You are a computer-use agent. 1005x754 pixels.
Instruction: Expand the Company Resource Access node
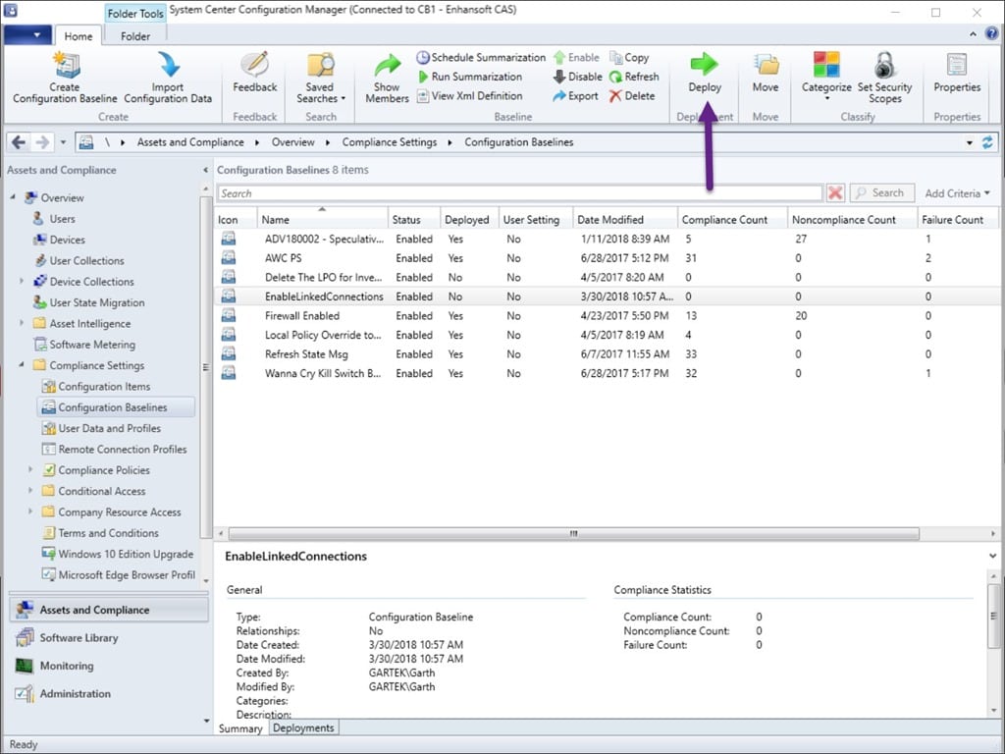[30, 512]
